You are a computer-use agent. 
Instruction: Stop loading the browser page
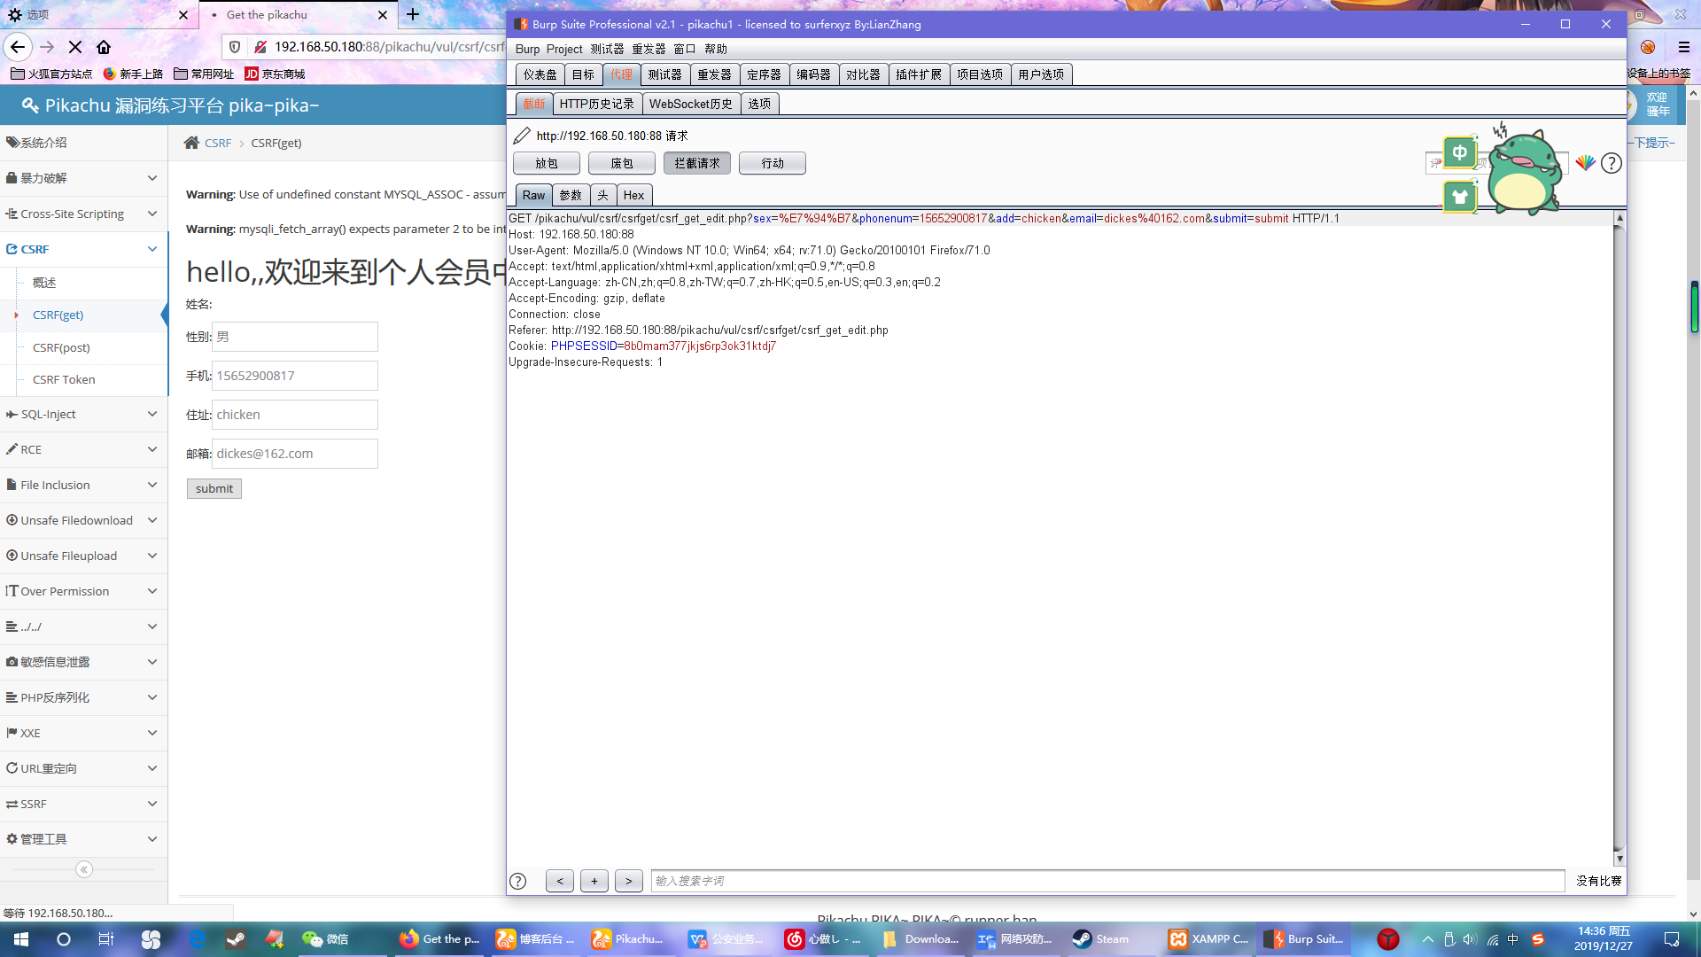pyautogui.click(x=75, y=47)
